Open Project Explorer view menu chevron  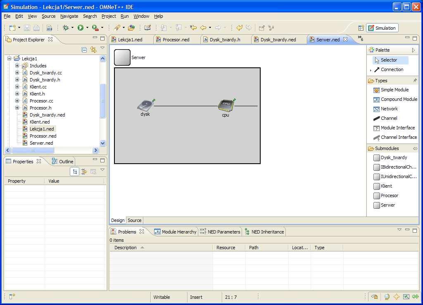(x=102, y=48)
